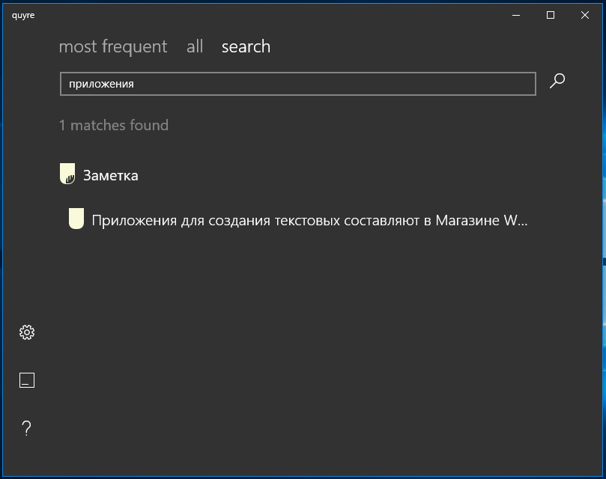Screen dimensions: 606x479
Task: Click the word Магазине in the result
Action: (x=467, y=220)
